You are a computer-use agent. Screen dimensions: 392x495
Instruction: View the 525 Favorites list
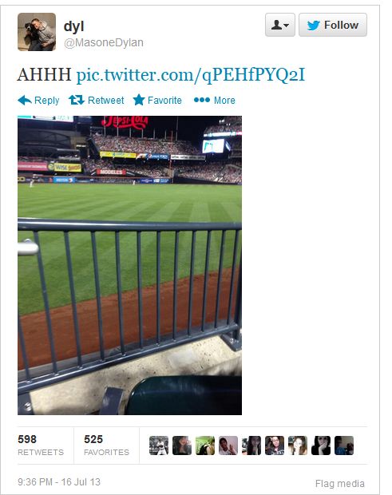[x=106, y=445]
